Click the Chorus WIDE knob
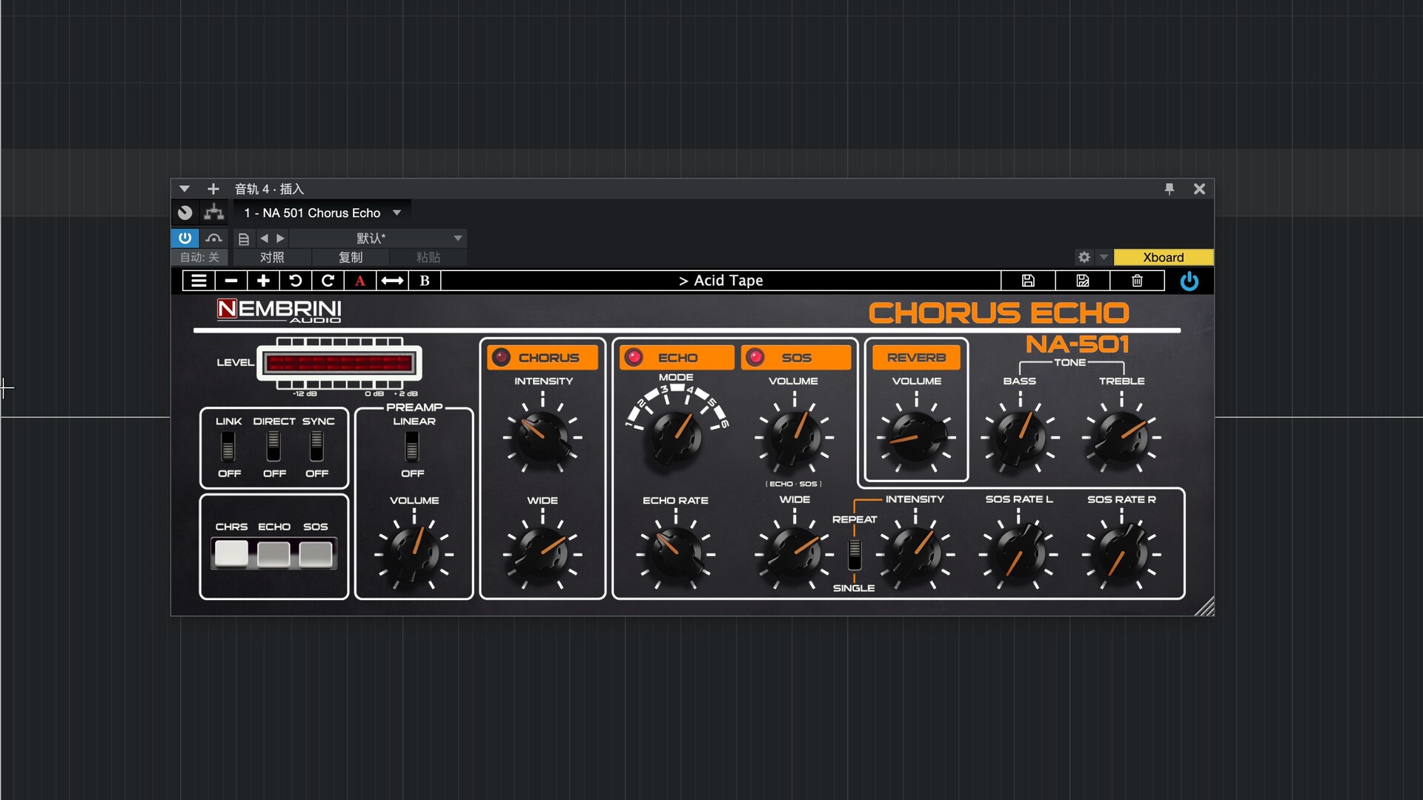1423x800 pixels. (543, 554)
